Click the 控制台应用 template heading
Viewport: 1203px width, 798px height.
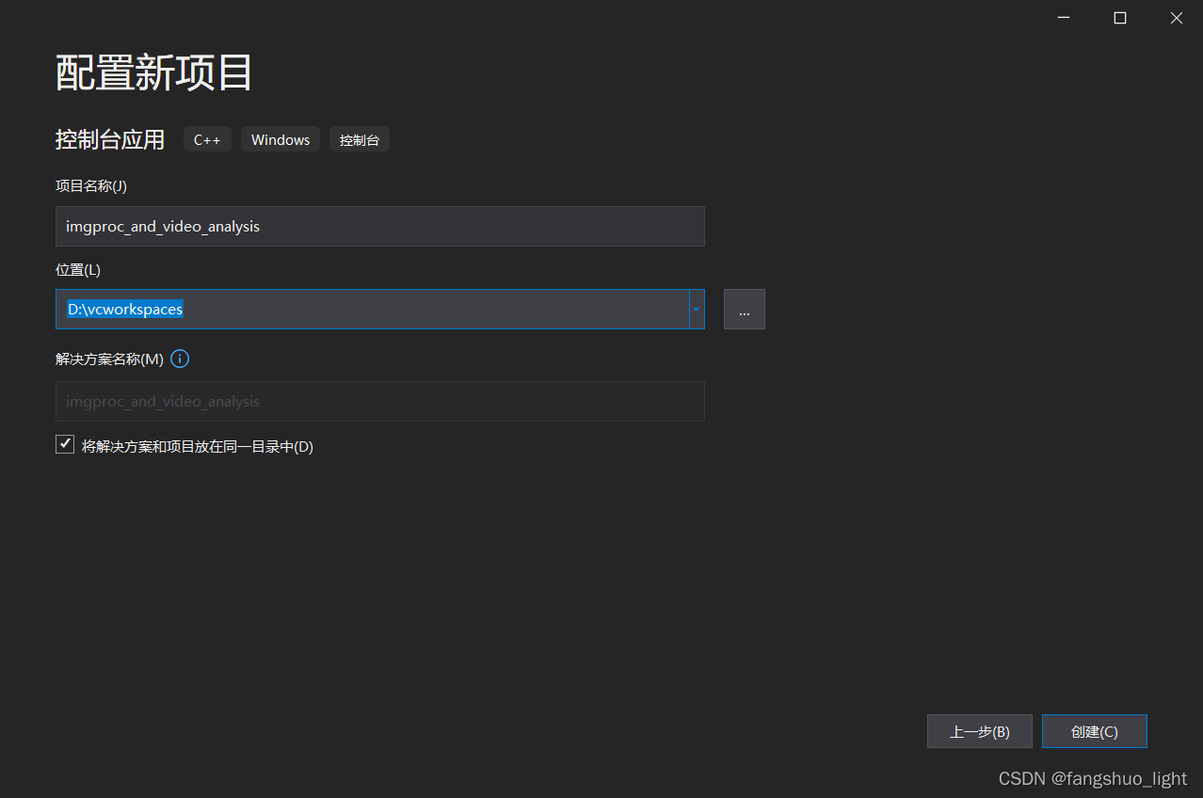pyautogui.click(x=110, y=138)
